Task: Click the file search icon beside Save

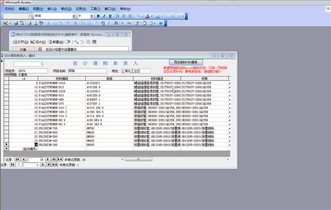Action: 22,23
